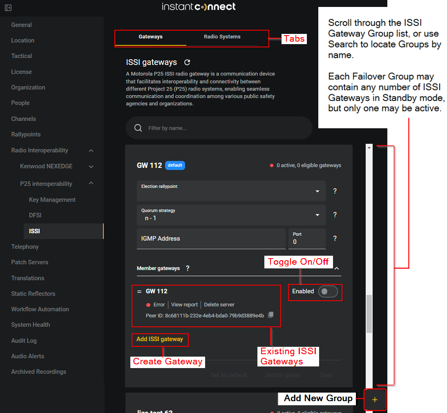Add a new gateway group
447x413 pixels.
[x=375, y=400]
